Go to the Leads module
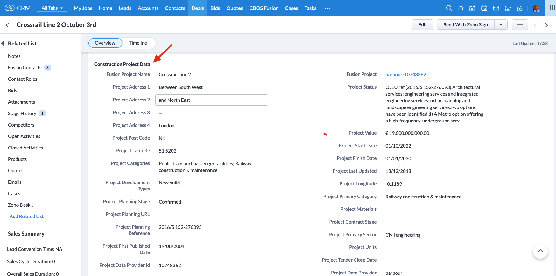The image size is (556, 276). click(125, 8)
